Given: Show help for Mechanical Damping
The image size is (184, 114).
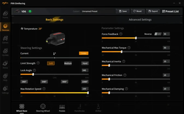Looking at the screenshot, I should point(126,89).
